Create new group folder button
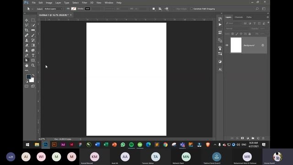293x165 pixels. click(253, 138)
